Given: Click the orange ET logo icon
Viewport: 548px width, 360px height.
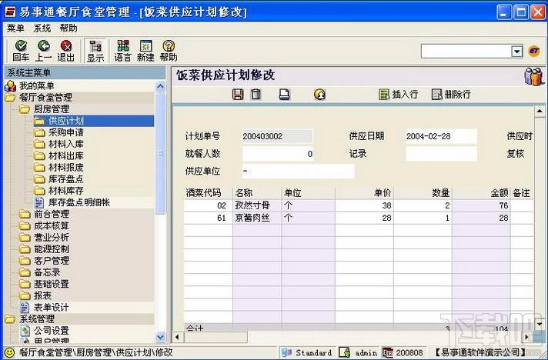Looking at the screenshot, I should click(x=534, y=52).
